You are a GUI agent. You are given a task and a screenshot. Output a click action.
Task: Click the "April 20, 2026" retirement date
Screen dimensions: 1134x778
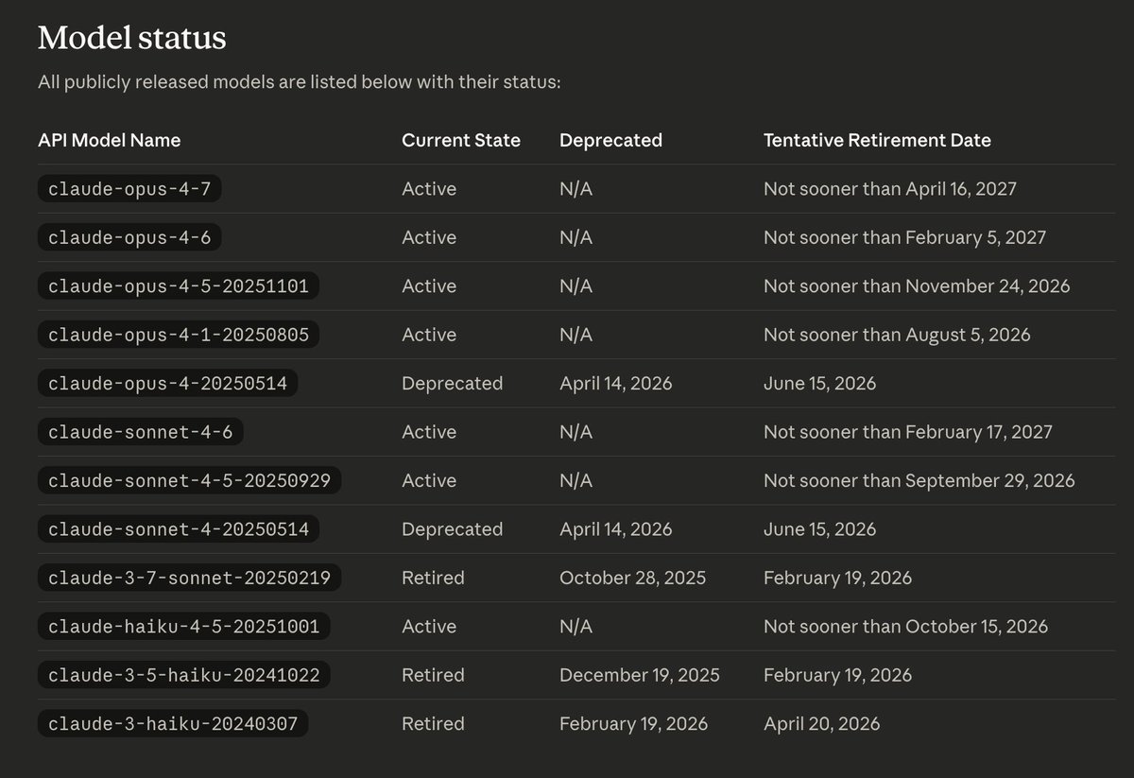[821, 724]
